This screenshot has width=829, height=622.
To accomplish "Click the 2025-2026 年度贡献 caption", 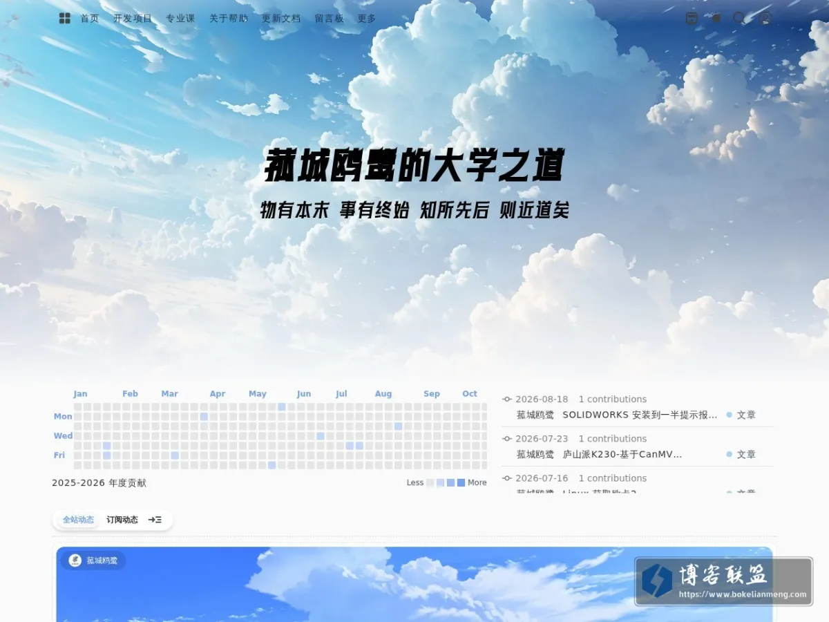I will click(99, 483).
